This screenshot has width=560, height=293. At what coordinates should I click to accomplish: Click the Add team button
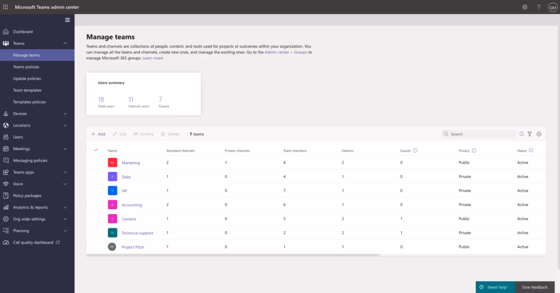[98, 134]
